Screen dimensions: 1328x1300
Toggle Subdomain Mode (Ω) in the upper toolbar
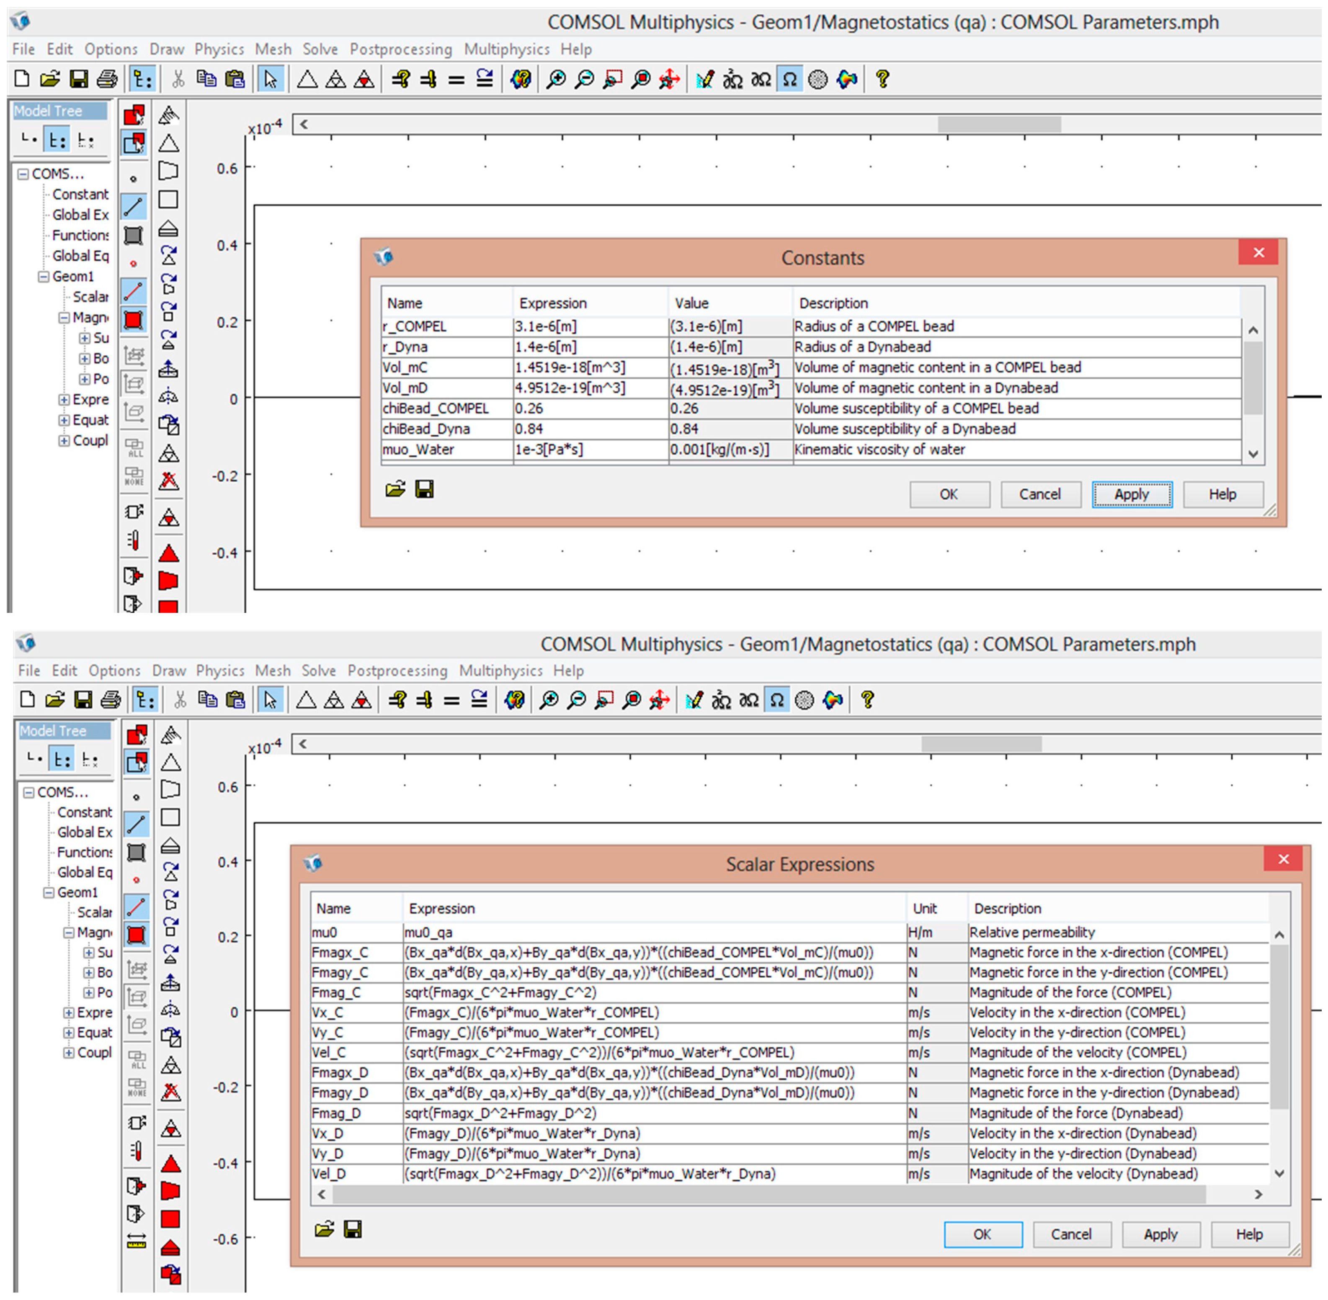(789, 80)
